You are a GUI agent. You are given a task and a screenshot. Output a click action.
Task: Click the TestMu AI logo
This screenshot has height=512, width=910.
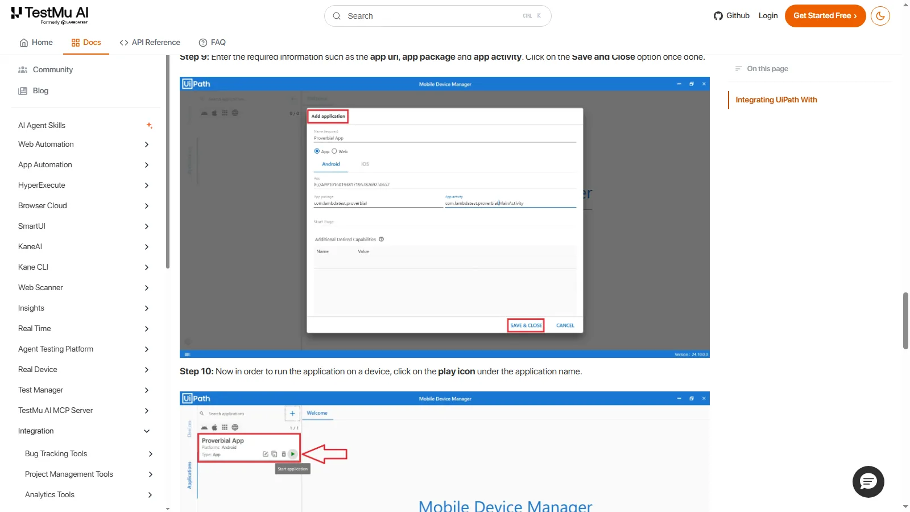click(x=50, y=15)
